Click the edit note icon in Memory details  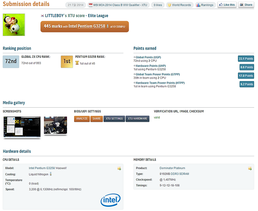click(x=250, y=168)
